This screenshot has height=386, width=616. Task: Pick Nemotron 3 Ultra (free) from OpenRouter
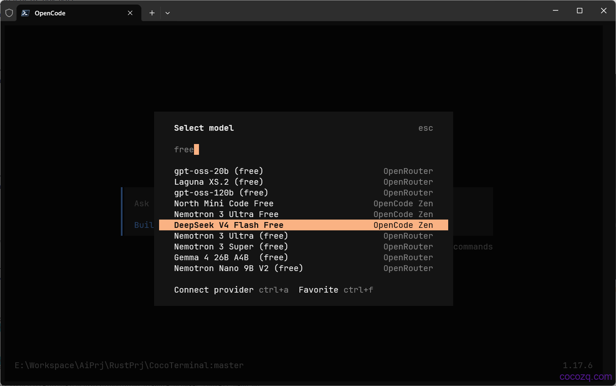click(x=304, y=236)
